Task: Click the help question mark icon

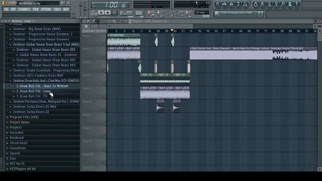Action: 296,4
